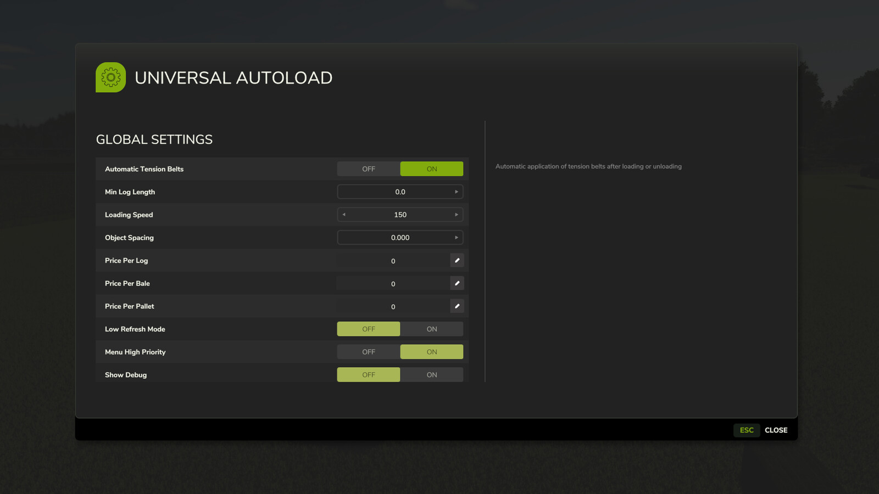Click the CLOSE button
Screen dimensions: 879x494
point(776,430)
